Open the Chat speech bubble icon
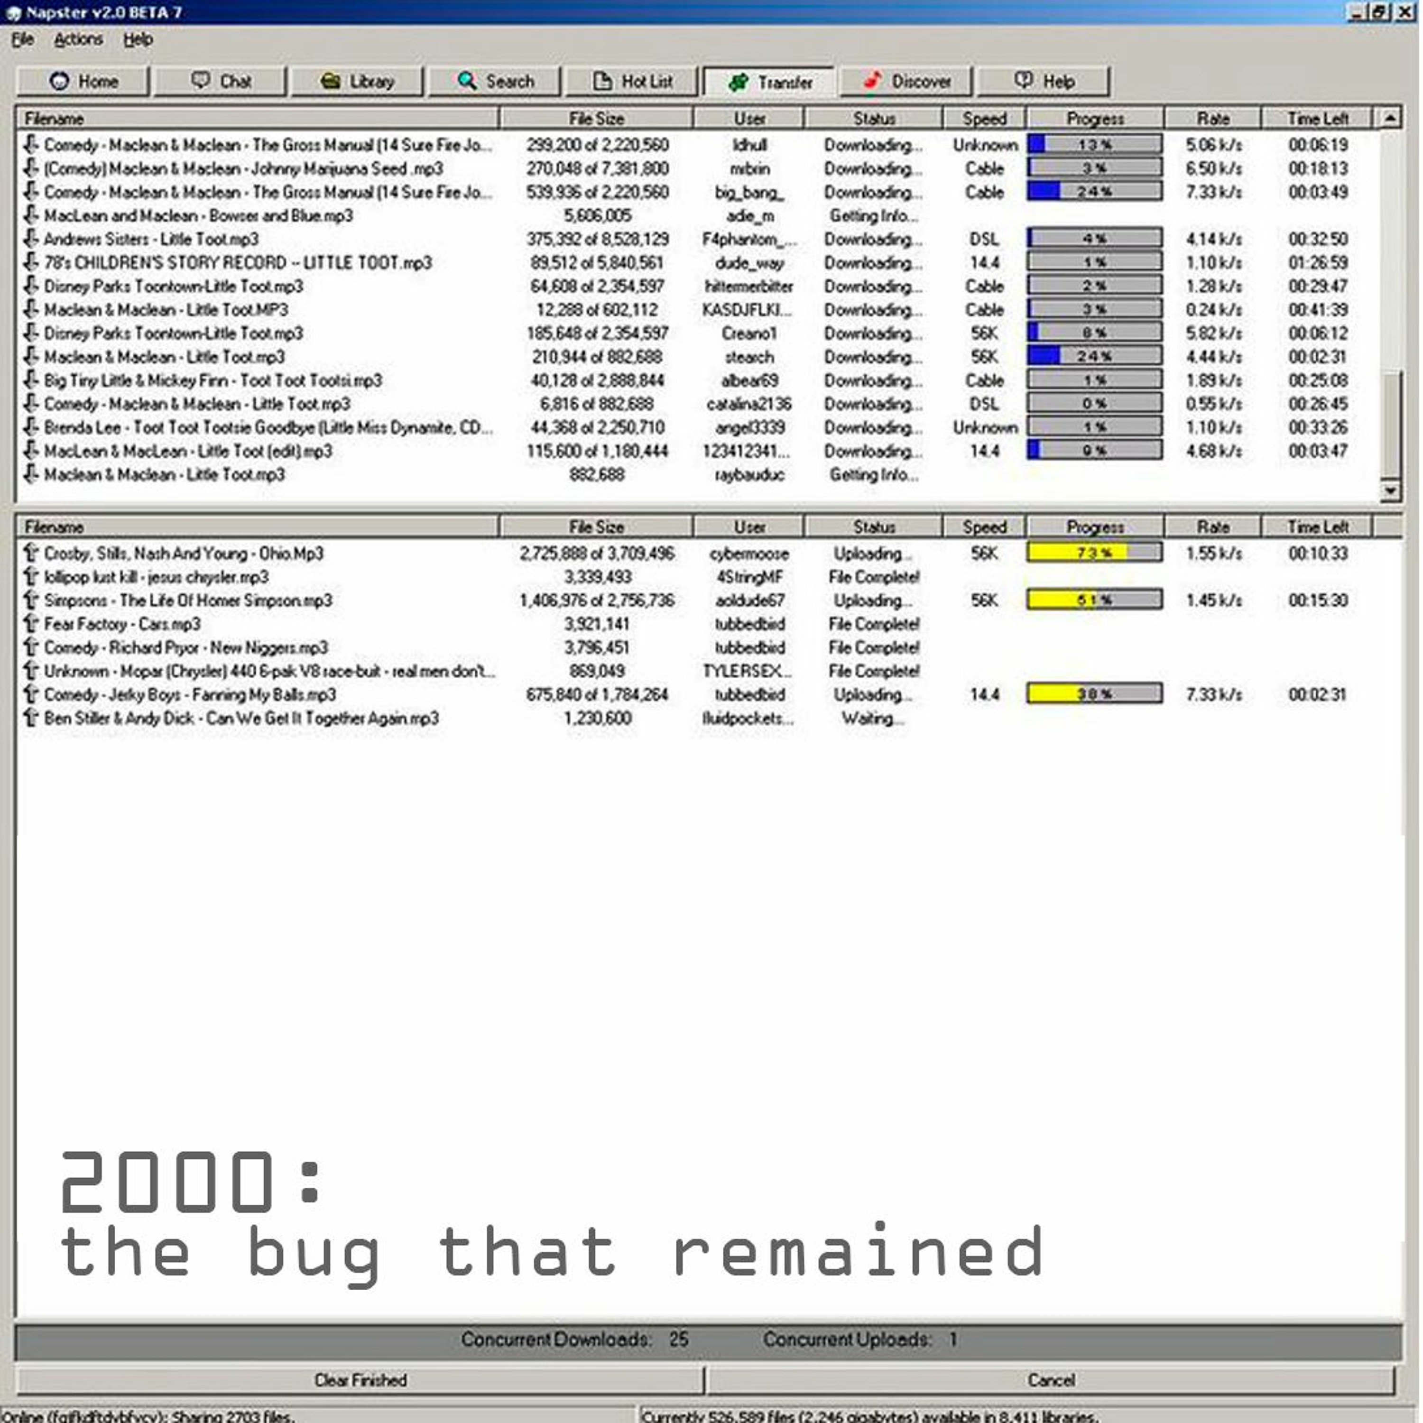This screenshot has width=1423, height=1423. click(x=200, y=80)
